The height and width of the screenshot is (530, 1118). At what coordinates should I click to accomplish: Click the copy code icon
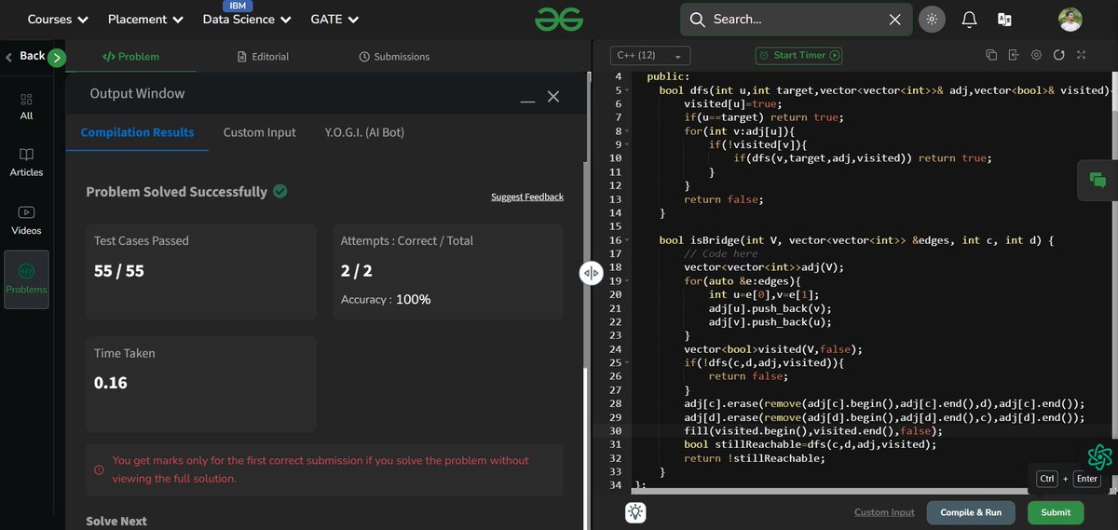[991, 55]
